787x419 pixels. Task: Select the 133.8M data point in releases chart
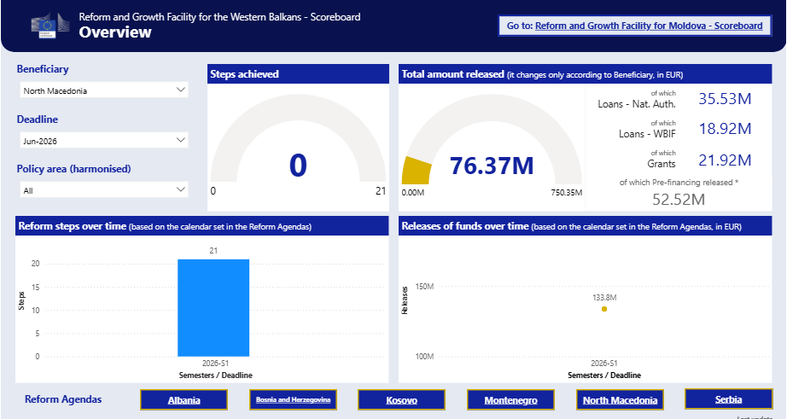click(604, 309)
